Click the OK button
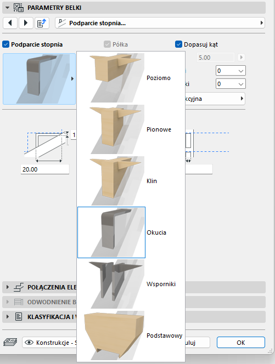The height and width of the screenshot is (364, 275). click(241, 343)
